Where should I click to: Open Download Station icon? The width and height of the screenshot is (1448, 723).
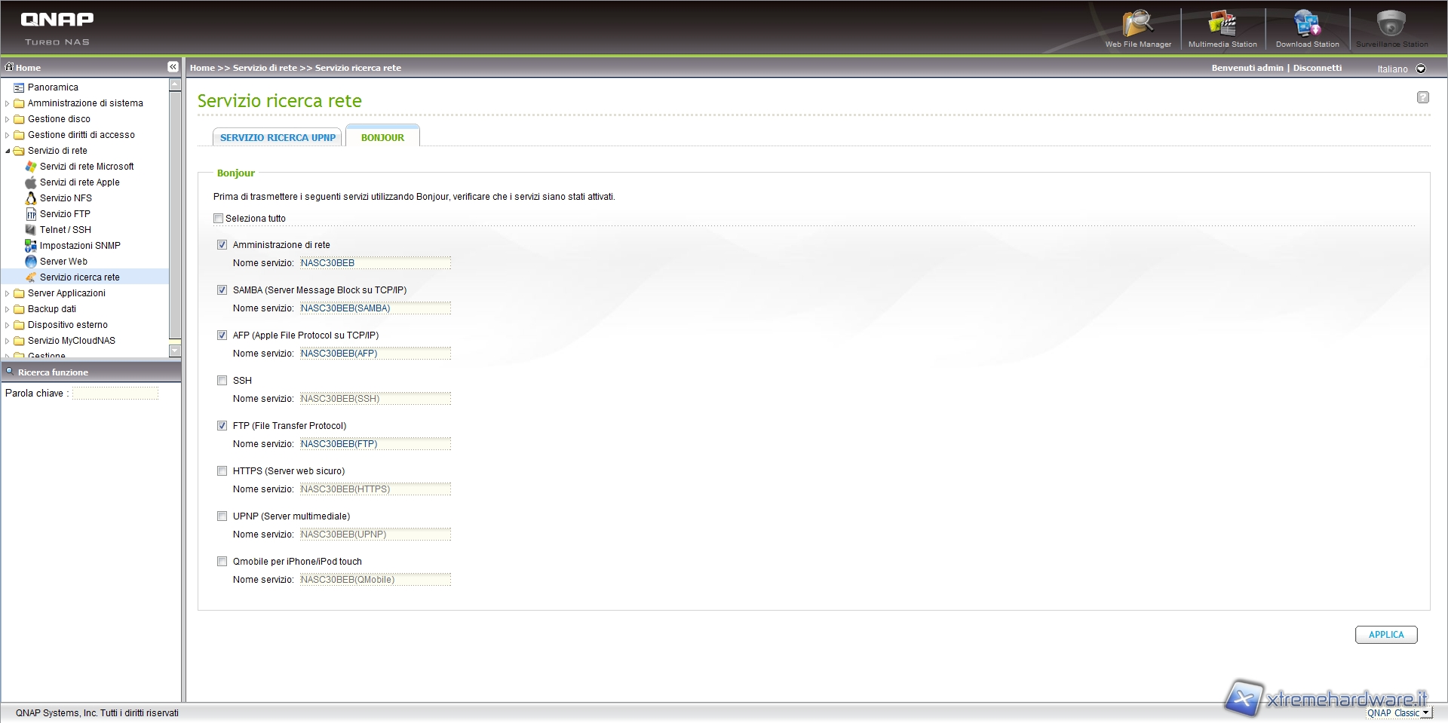pos(1307,26)
